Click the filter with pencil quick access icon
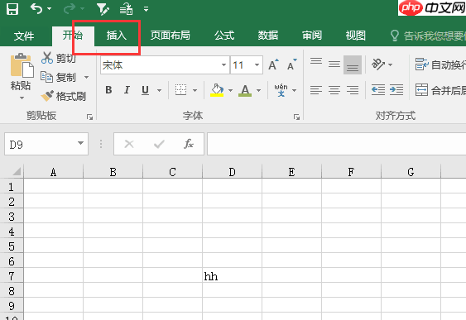 [103, 9]
